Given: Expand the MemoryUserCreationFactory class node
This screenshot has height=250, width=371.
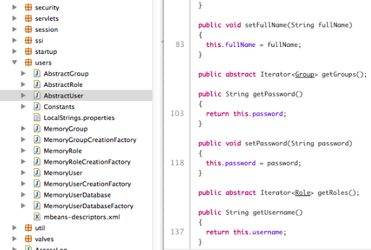Looking at the screenshot, I should [x=23, y=184].
